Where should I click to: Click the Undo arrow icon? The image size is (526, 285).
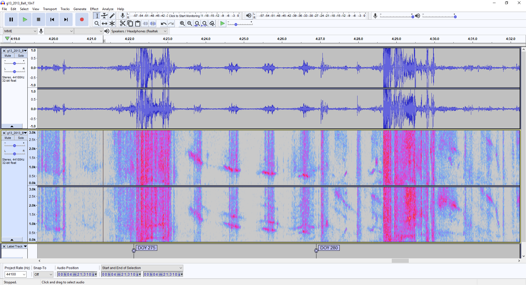[x=163, y=24]
